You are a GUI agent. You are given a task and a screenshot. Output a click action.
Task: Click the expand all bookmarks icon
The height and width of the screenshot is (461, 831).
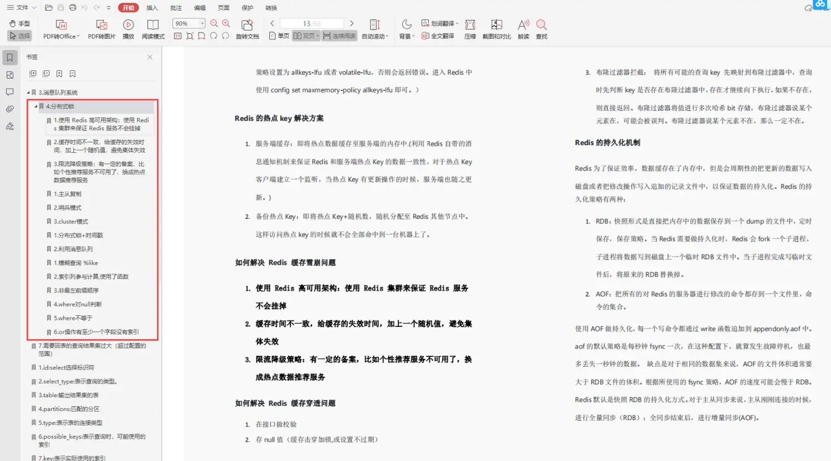pos(33,74)
